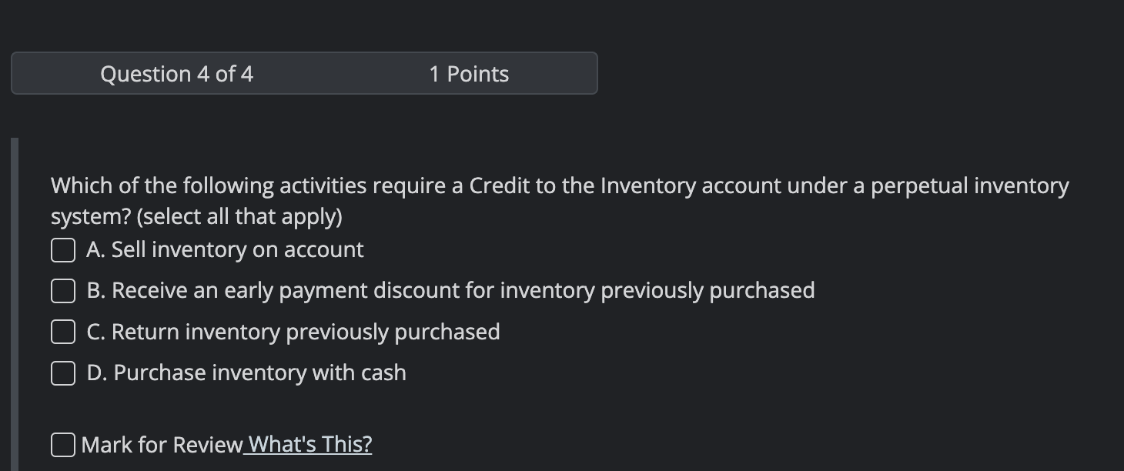The image size is (1124, 471).
Task: Check option A Sell inventory on account
Action: (x=63, y=250)
